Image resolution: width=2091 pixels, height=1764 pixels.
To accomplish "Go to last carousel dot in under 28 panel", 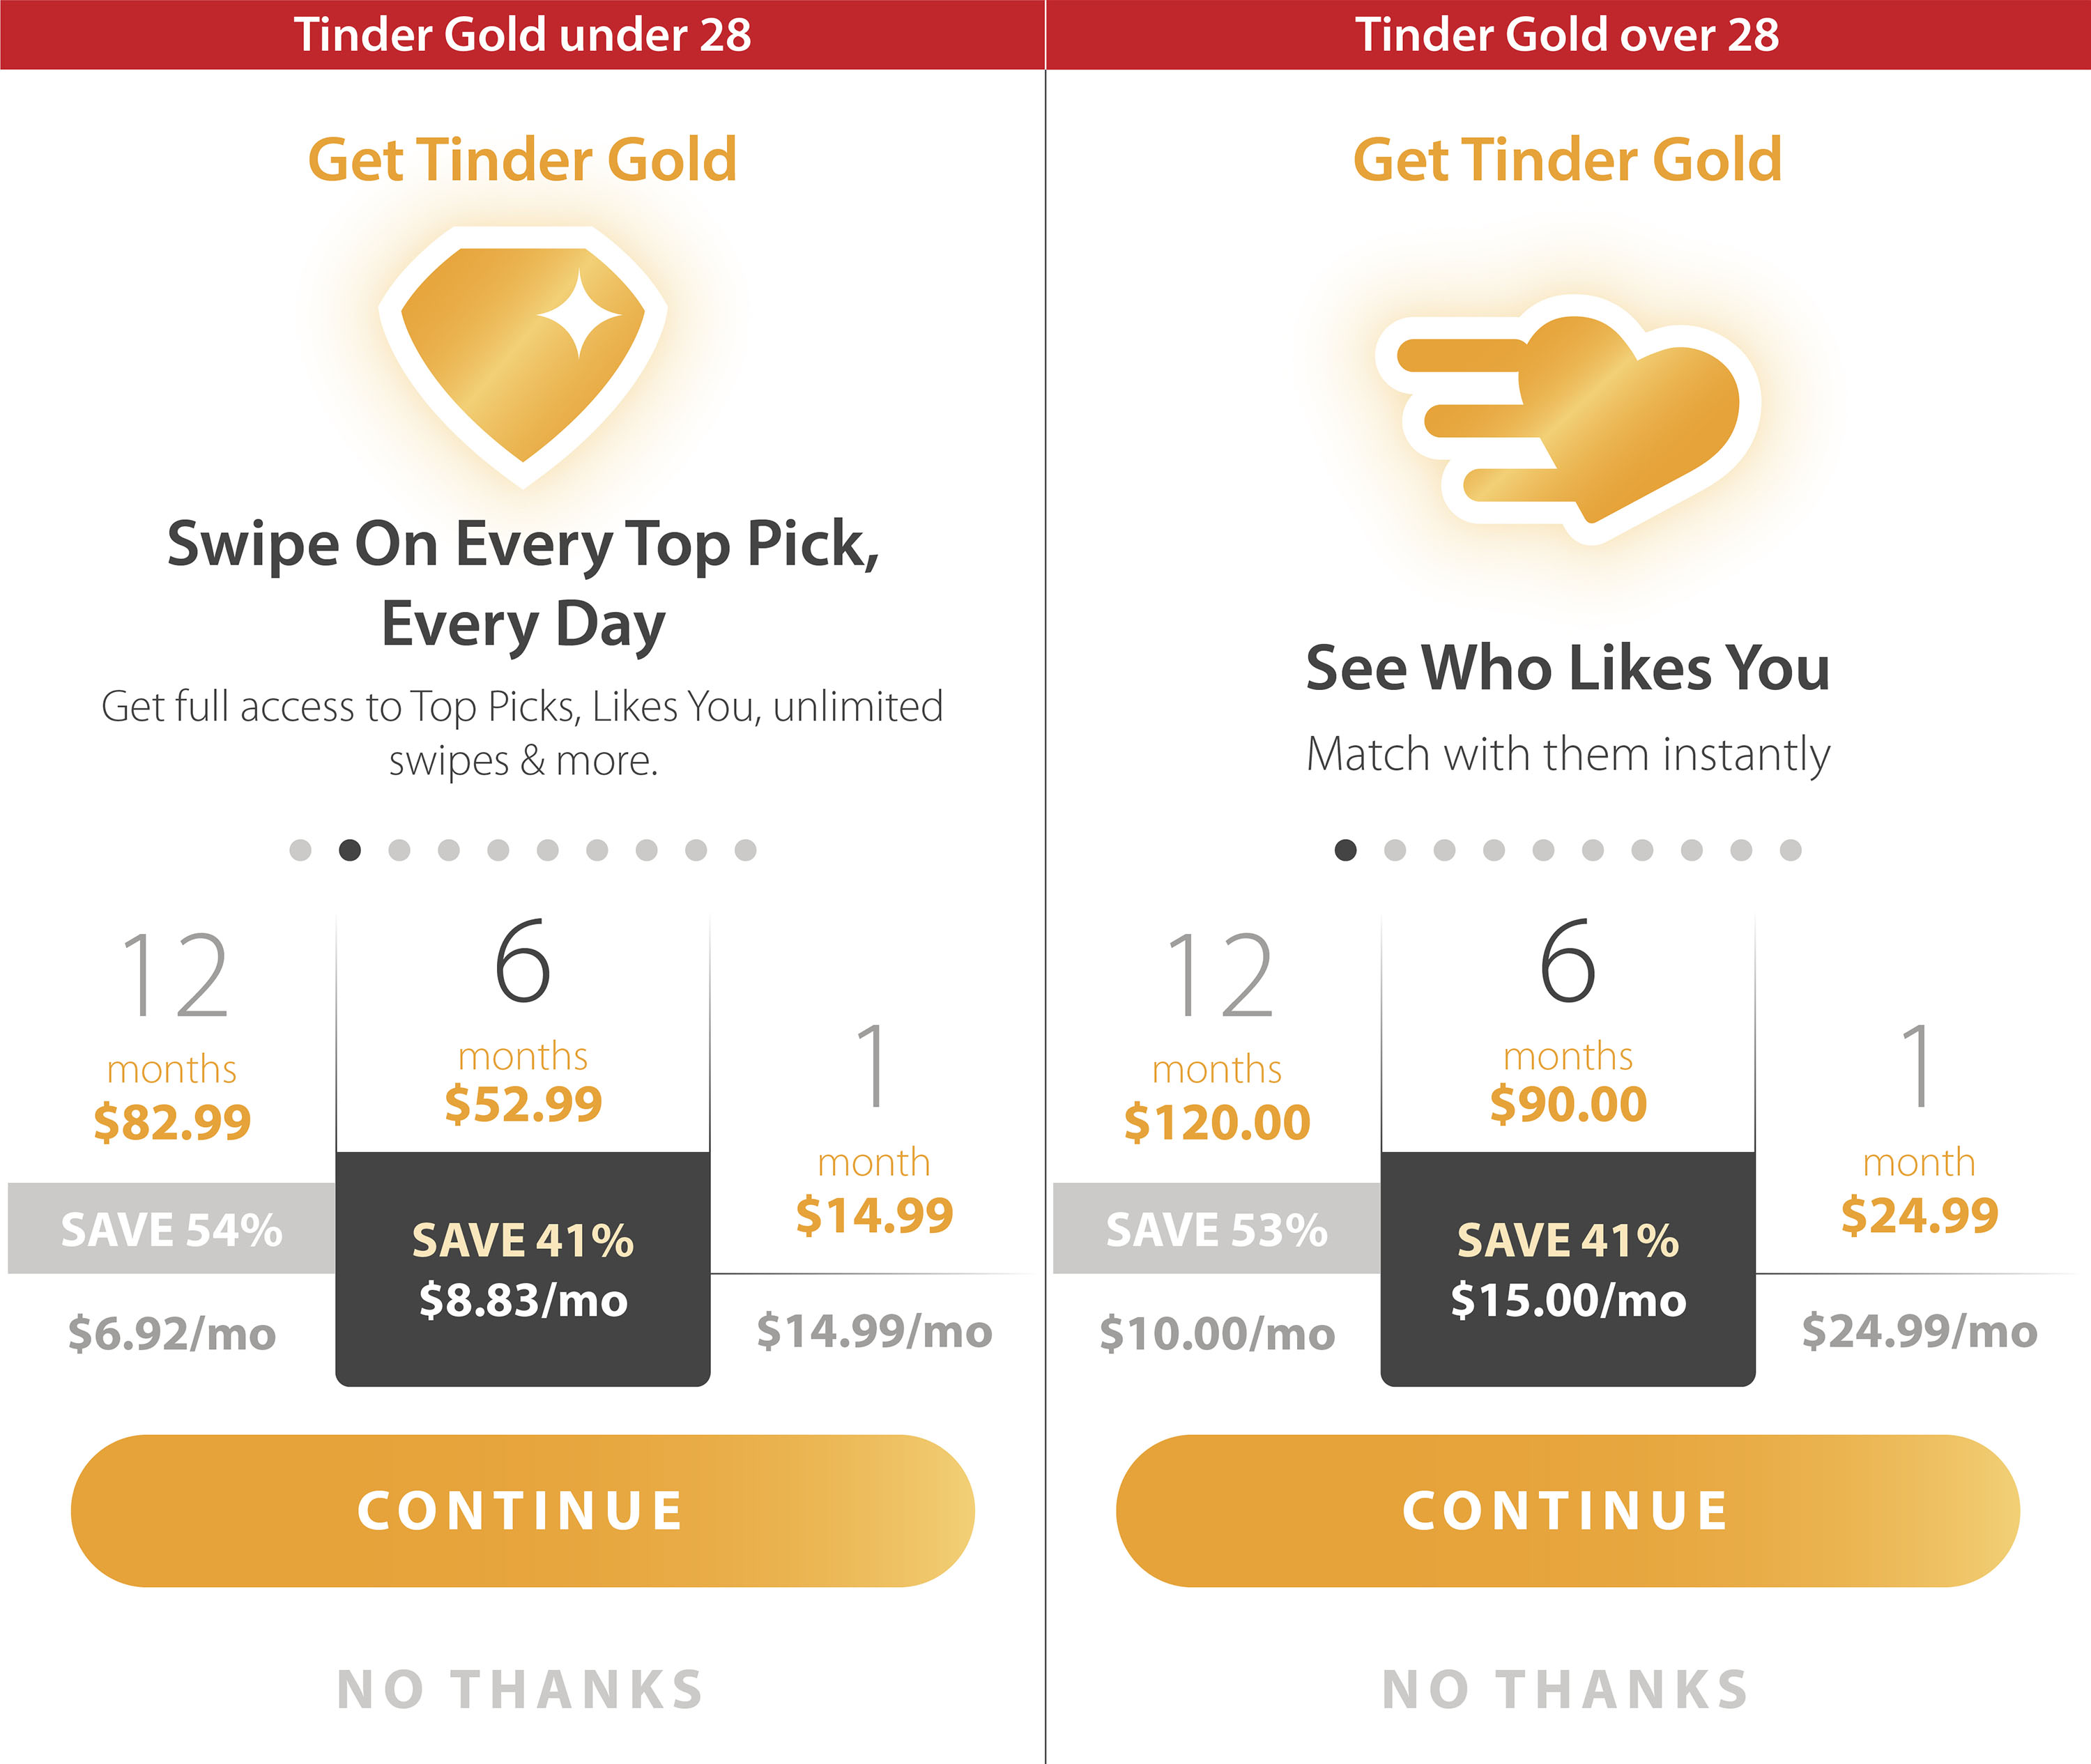I will point(746,850).
